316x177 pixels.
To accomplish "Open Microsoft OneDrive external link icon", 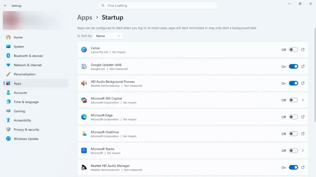I will pos(303,134).
